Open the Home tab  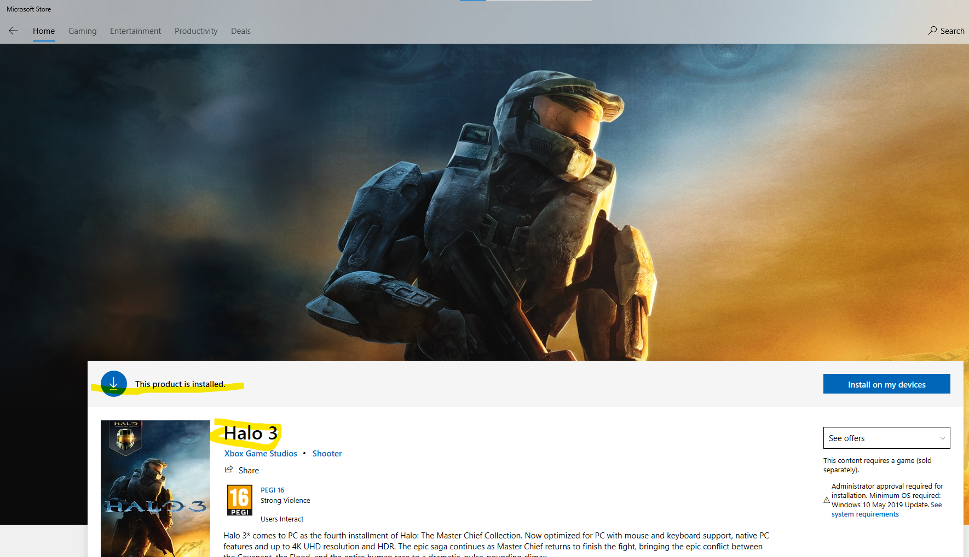(44, 31)
